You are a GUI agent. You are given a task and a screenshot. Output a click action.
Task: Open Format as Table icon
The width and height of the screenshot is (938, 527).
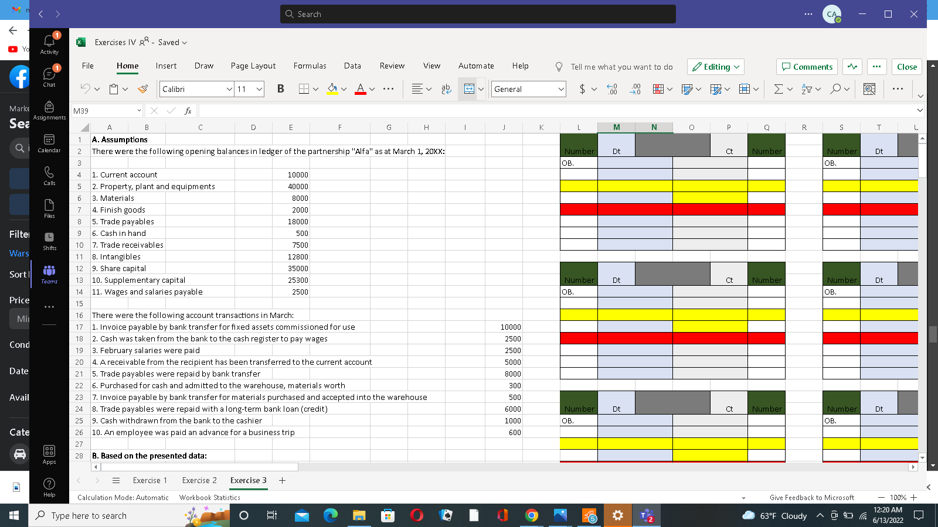[687, 89]
